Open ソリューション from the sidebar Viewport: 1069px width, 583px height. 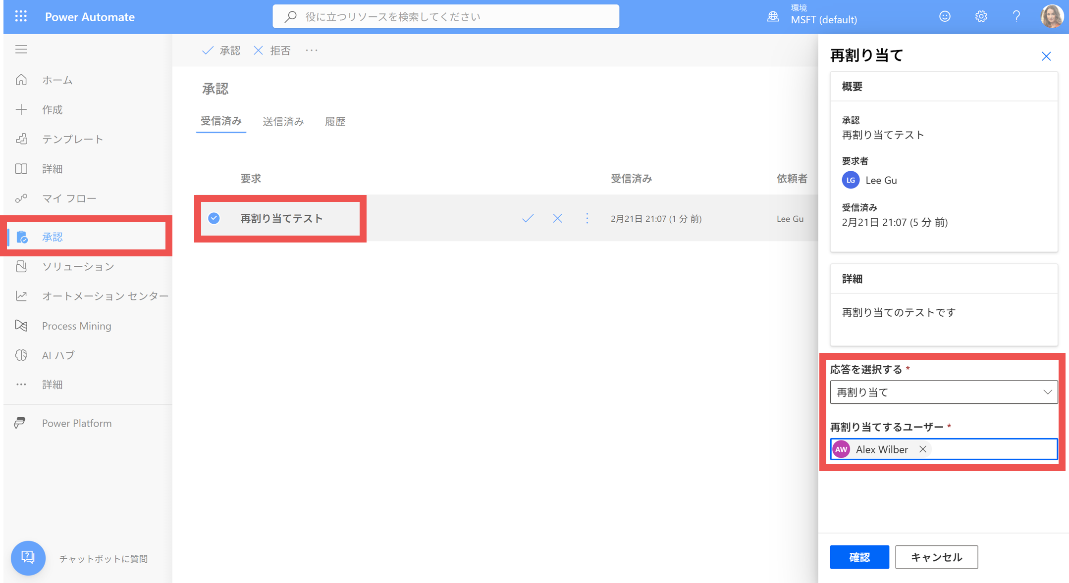tap(78, 266)
